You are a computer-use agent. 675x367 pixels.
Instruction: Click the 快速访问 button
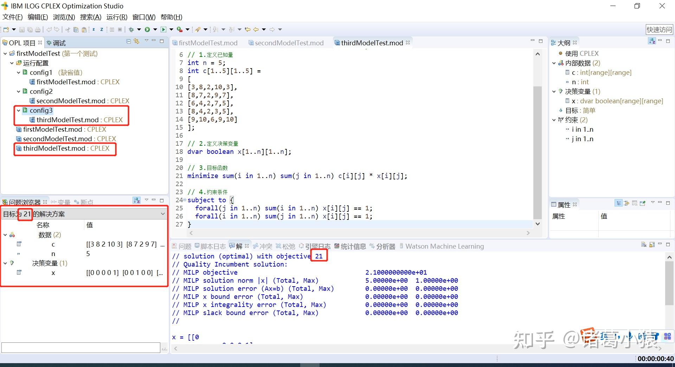tap(659, 30)
